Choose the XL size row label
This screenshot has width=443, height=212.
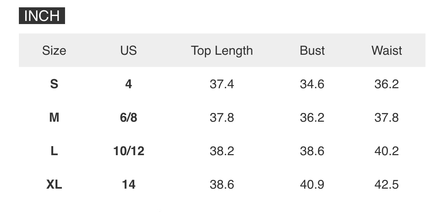pyautogui.click(x=54, y=184)
